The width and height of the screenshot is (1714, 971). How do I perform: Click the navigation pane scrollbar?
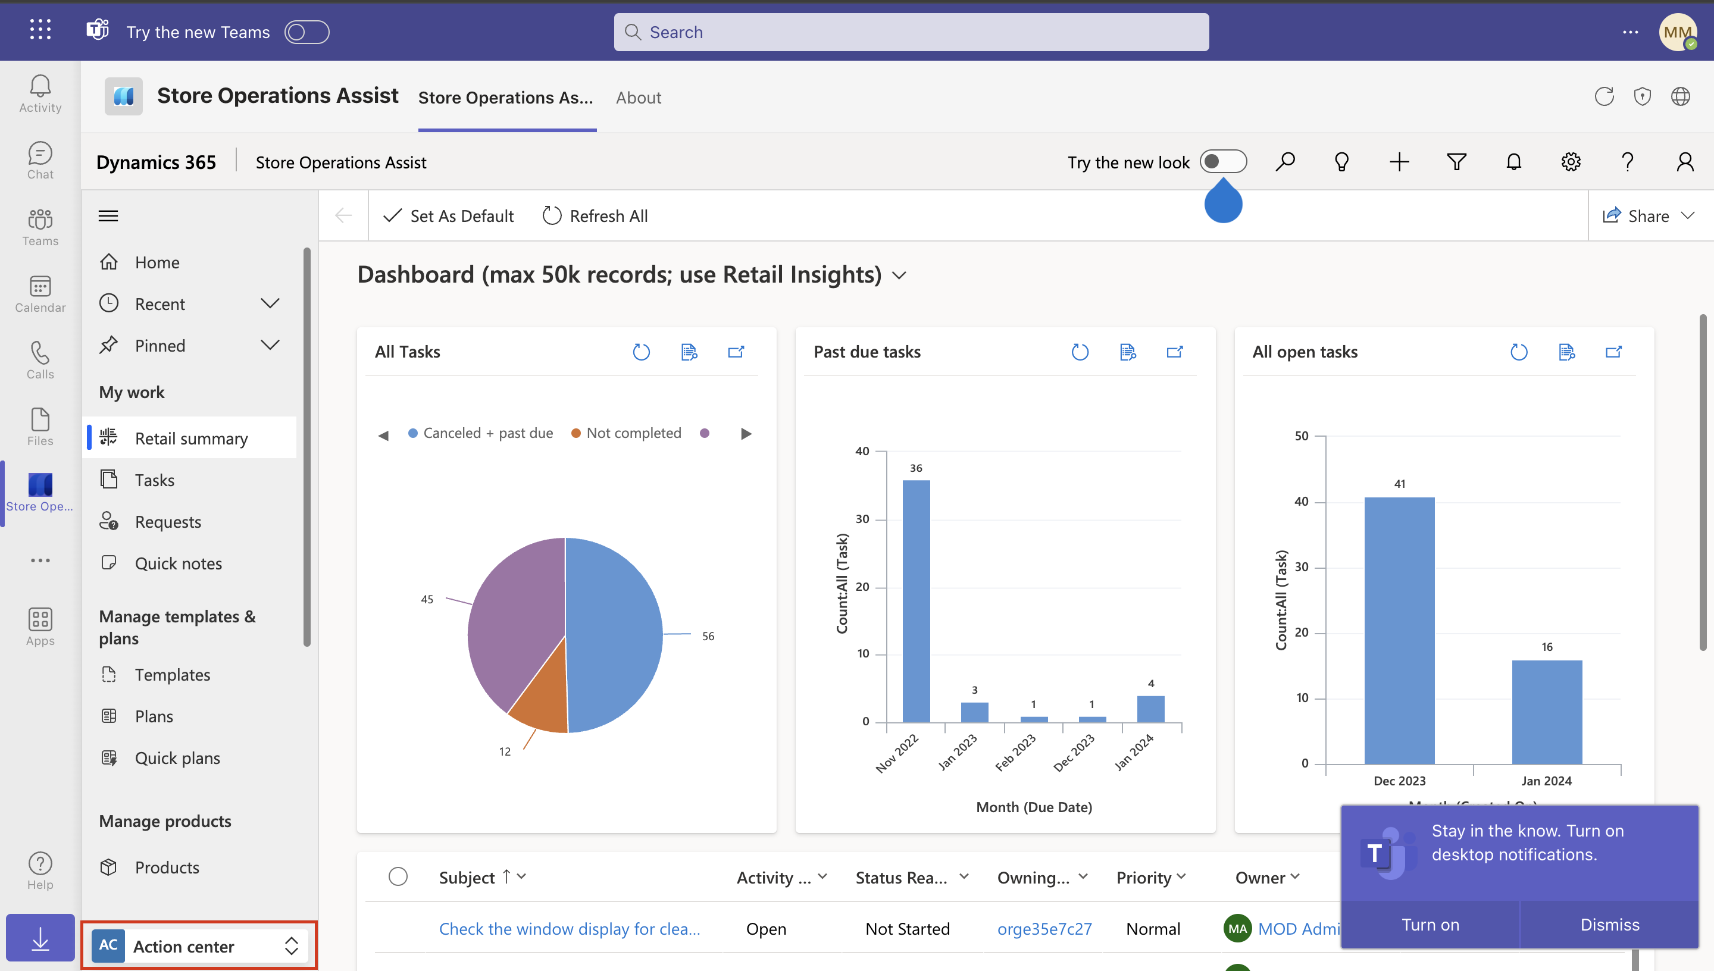tap(306, 447)
